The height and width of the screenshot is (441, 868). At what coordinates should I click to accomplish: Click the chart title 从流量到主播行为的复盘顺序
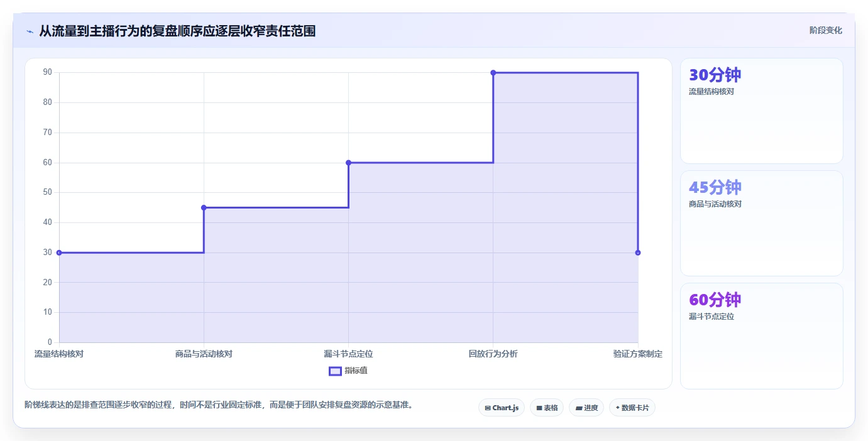click(177, 31)
